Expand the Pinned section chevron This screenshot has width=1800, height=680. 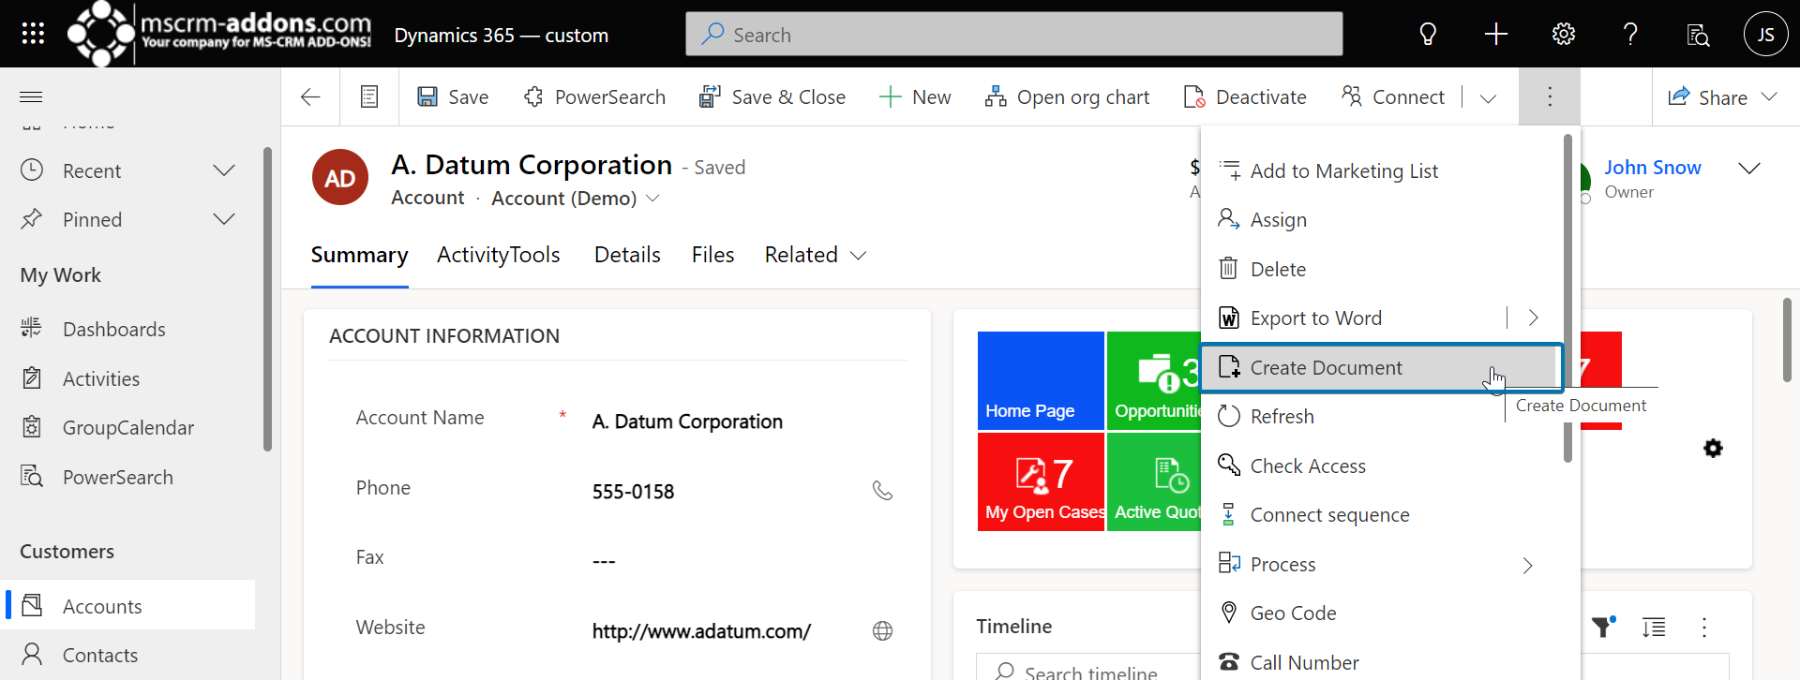click(224, 219)
